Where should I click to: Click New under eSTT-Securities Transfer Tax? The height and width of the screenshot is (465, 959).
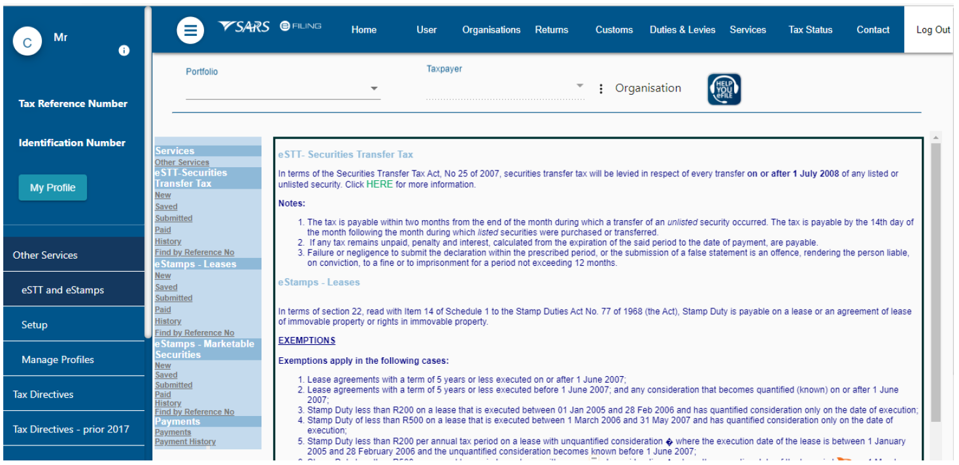(x=163, y=195)
